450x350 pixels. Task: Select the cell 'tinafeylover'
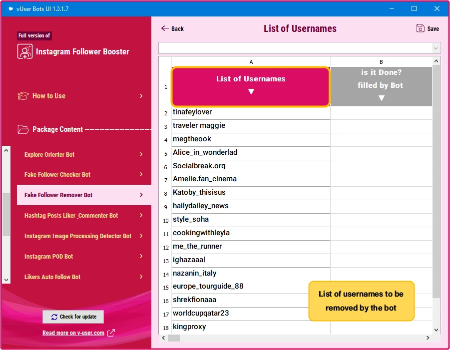tap(251, 113)
